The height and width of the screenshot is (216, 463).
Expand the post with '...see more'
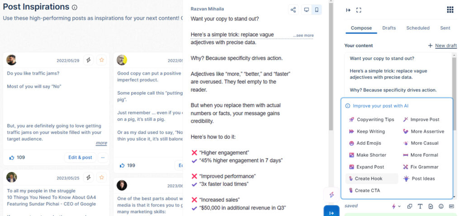[x=303, y=35]
